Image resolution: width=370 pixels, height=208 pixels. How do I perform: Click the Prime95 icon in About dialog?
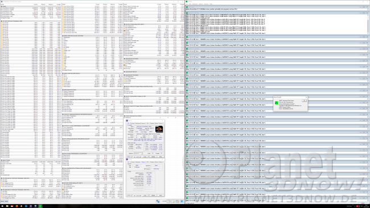click(277, 103)
